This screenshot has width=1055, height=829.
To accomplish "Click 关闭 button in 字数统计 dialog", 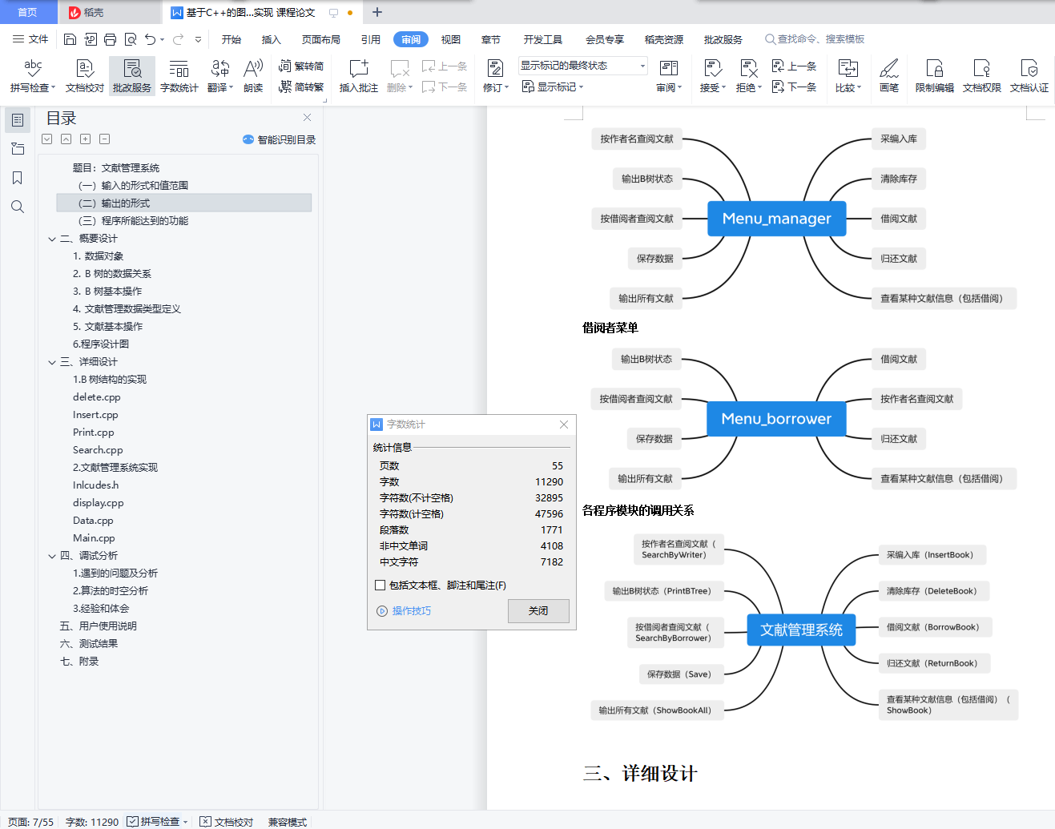I will (538, 610).
